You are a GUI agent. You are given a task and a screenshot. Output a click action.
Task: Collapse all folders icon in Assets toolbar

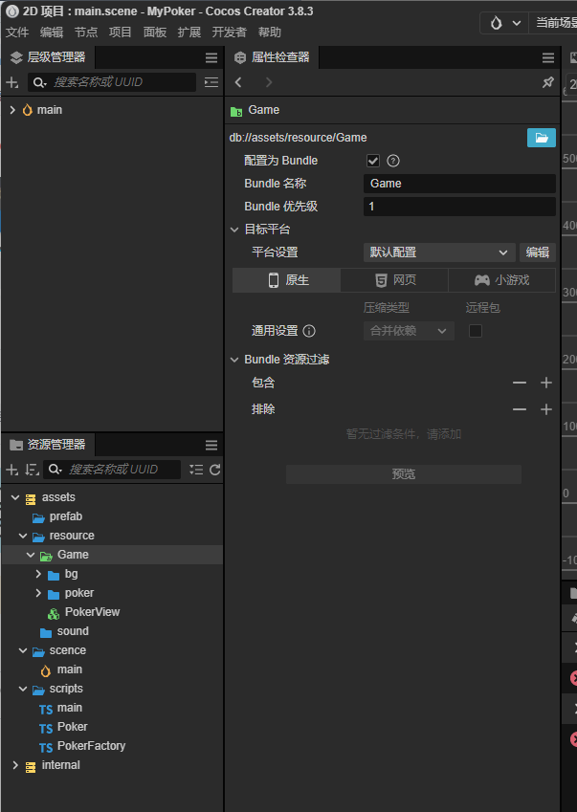(x=196, y=470)
